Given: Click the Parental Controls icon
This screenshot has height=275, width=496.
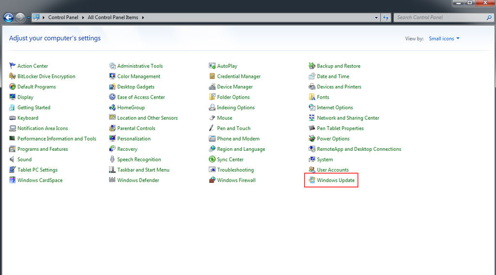Looking at the screenshot, I should [x=112, y=128].
